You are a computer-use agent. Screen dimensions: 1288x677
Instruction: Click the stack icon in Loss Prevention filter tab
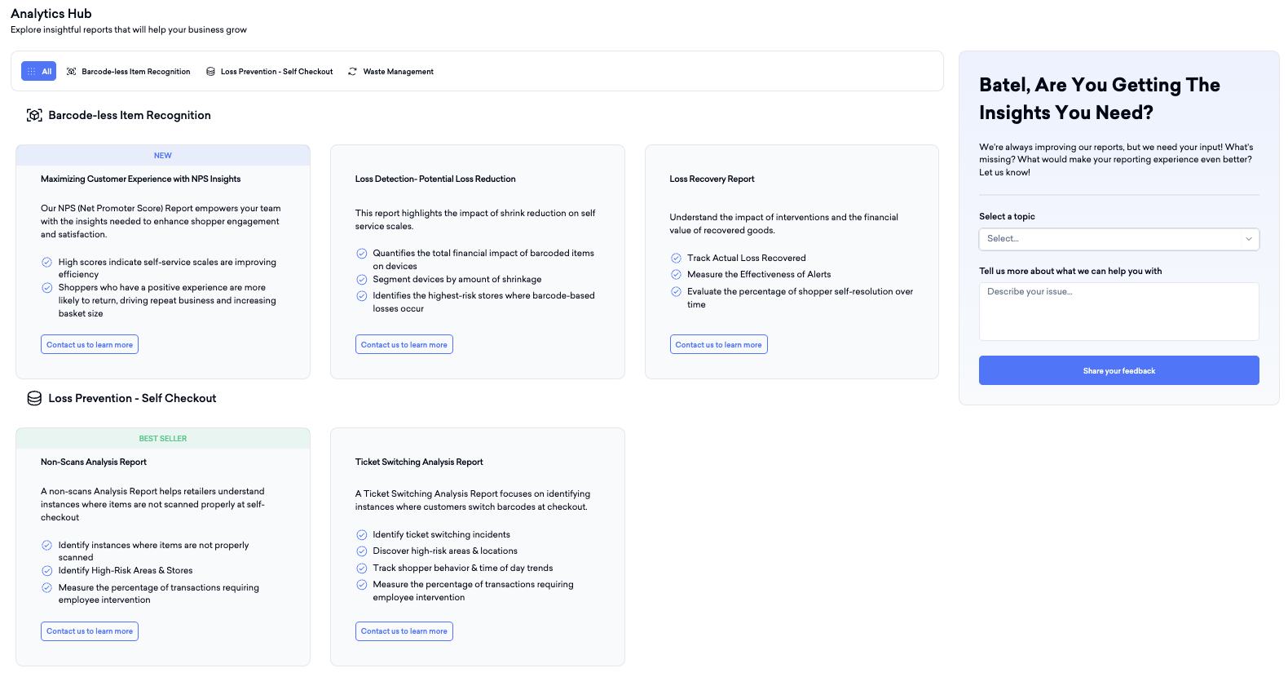210,72
